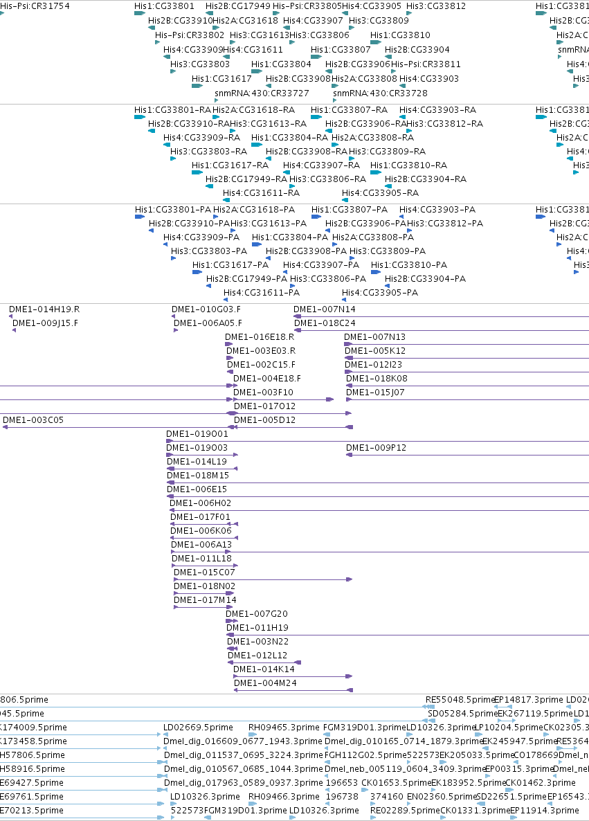Open the His-Psi:CR33805 gene feature
Viewport: 589px width, 821px height.
tap(307, 6)
